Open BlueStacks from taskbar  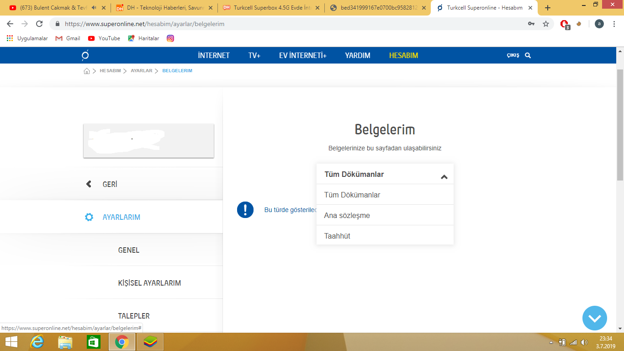pyautogui.click(x=150, y=342)
